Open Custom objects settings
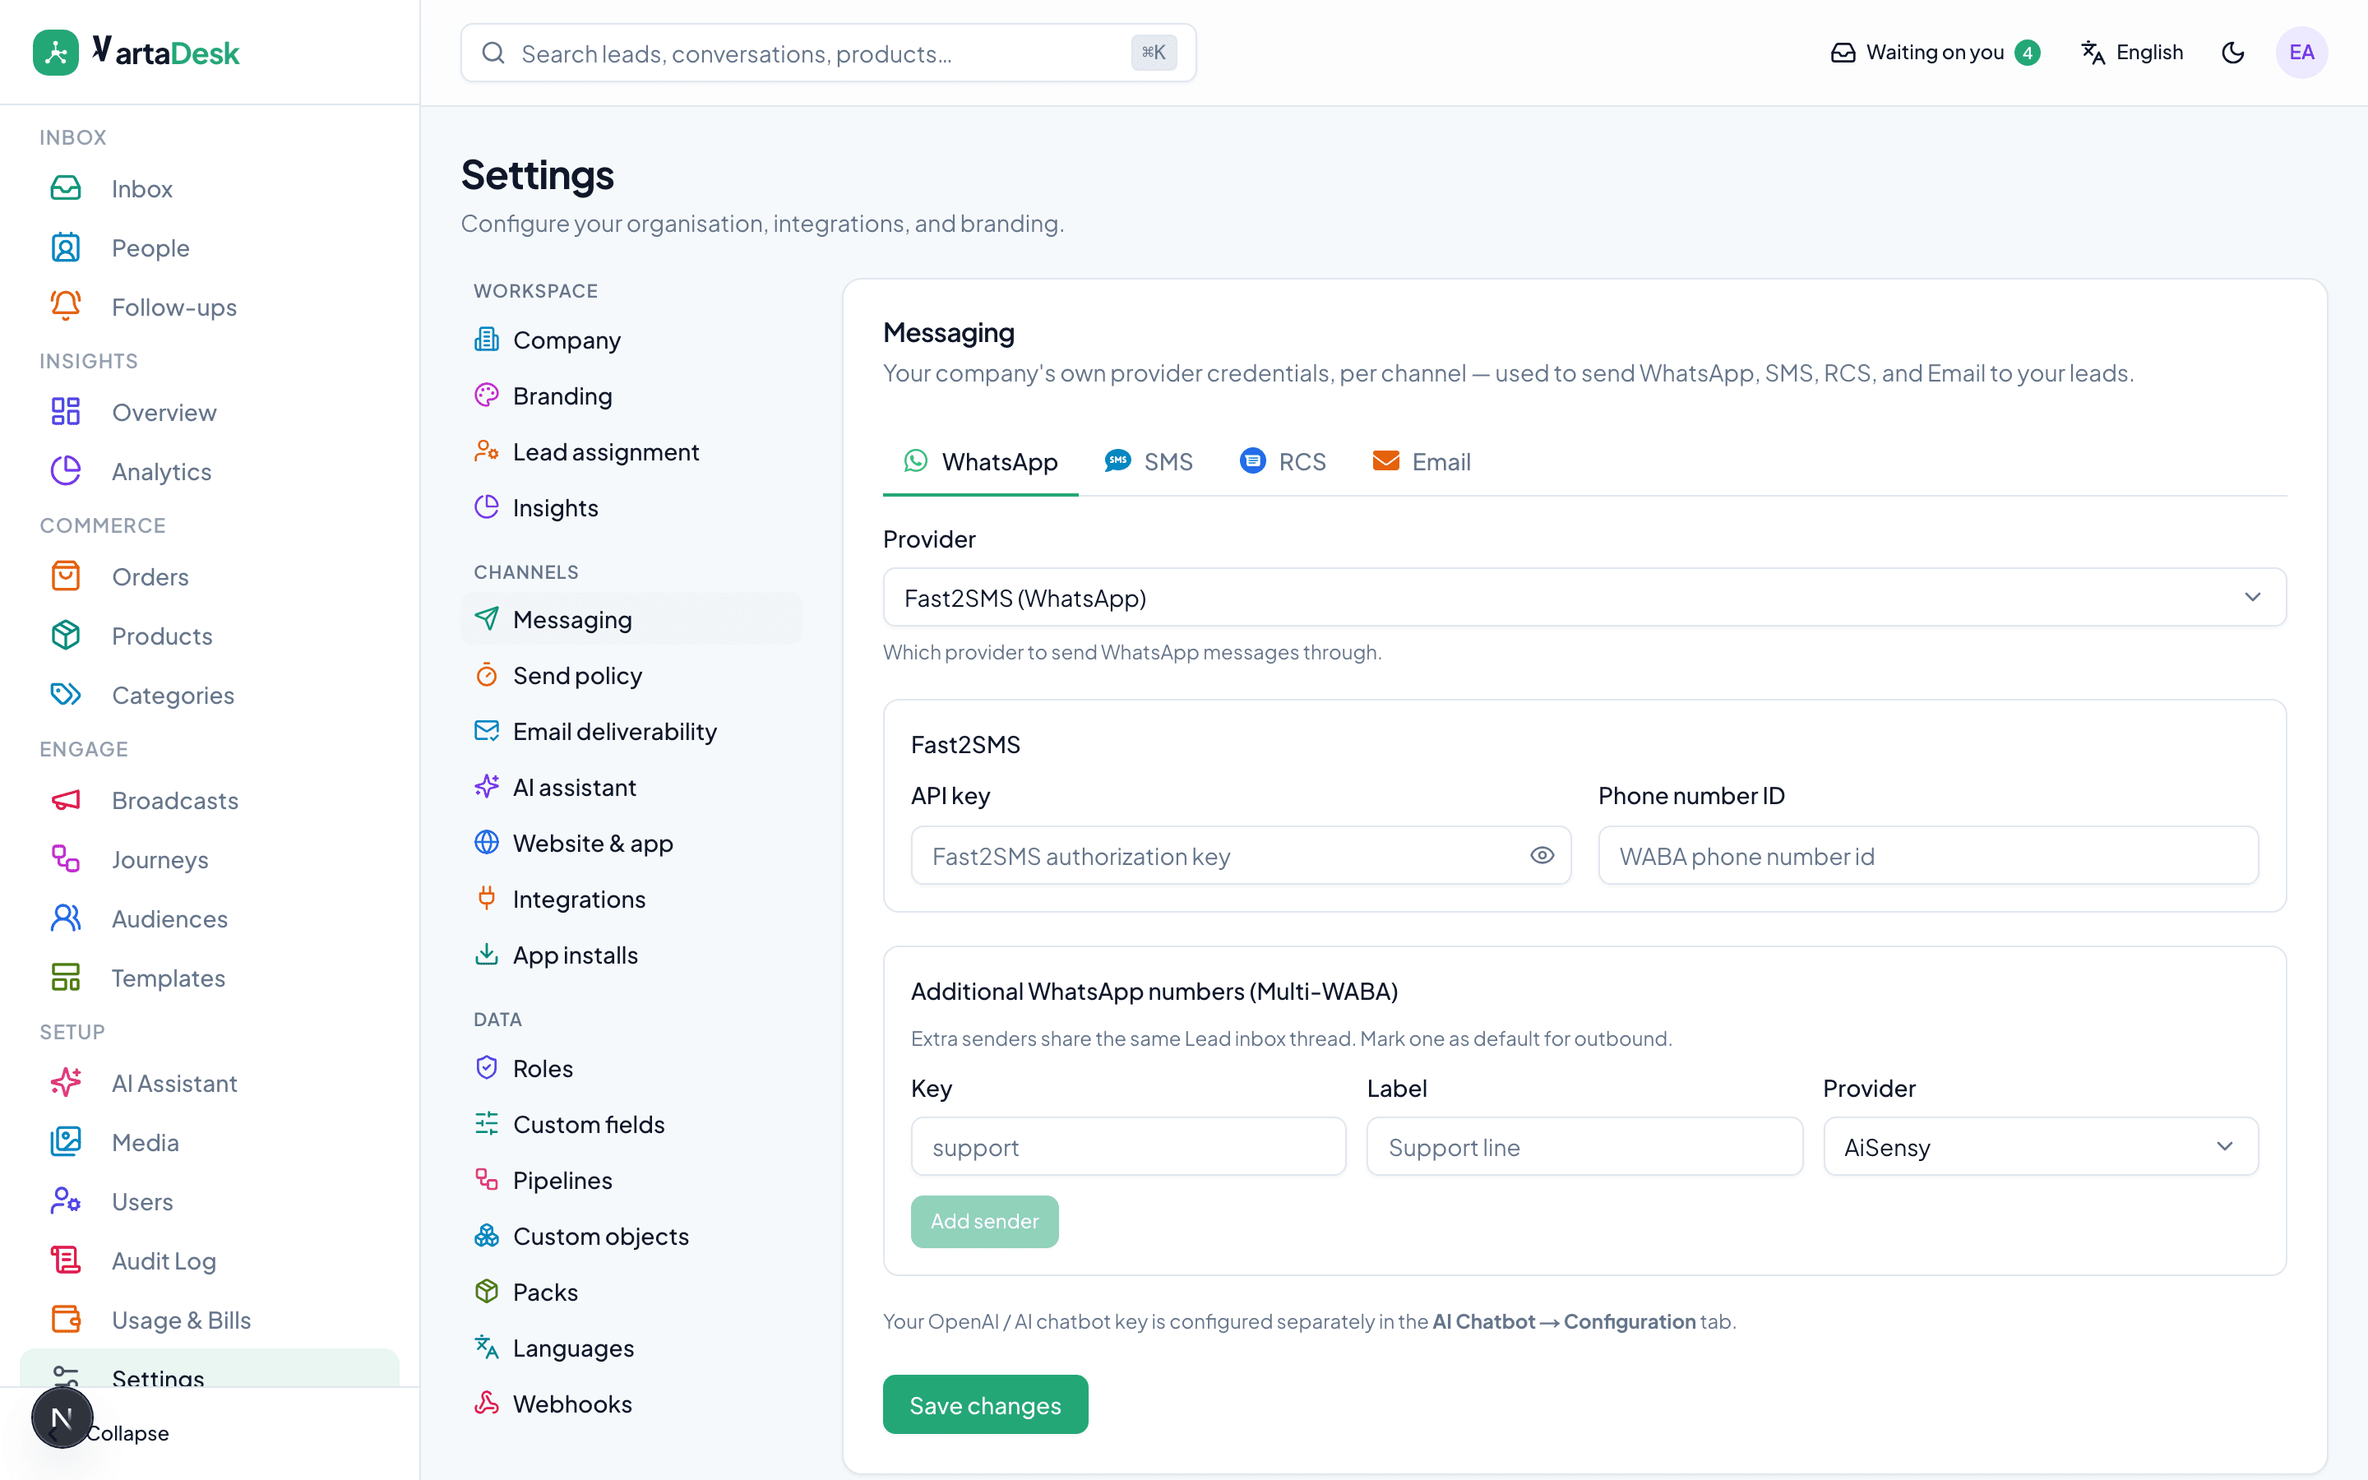Viewport: 2368px width, 1480px height. click(x=631, y=1235)
